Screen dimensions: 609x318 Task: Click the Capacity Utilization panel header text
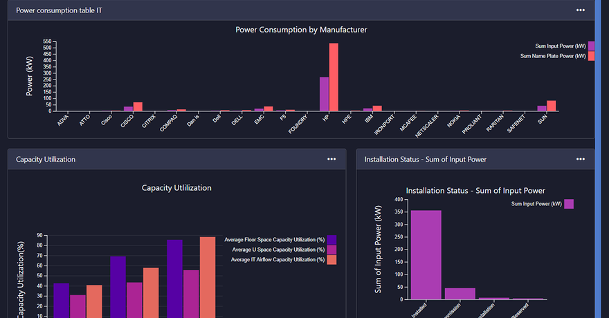pyautogui.click(x=46, y=160)
